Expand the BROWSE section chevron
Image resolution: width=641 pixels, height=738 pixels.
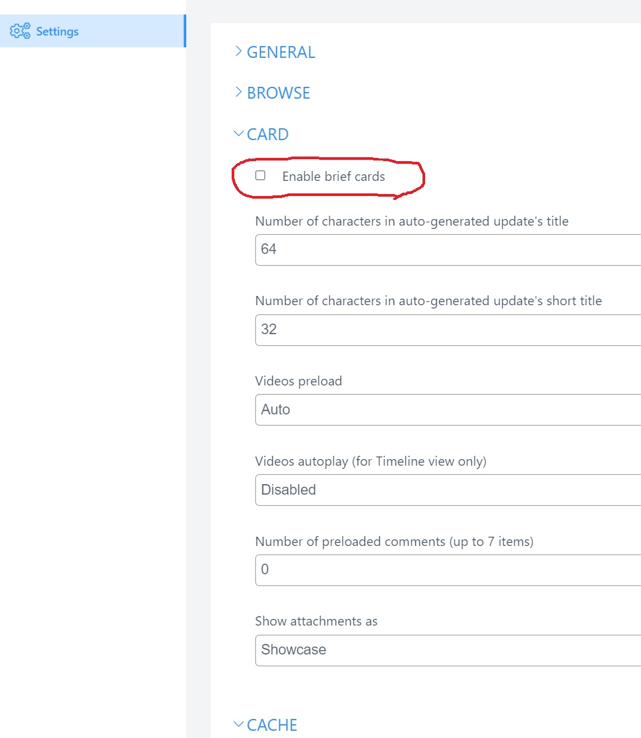[238, 93]
